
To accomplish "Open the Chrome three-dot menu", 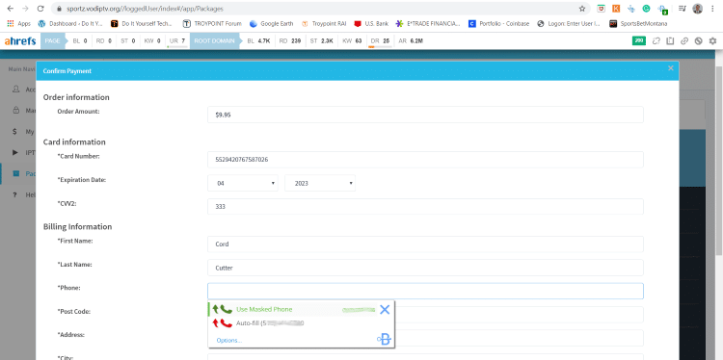I will click(712, 9).
